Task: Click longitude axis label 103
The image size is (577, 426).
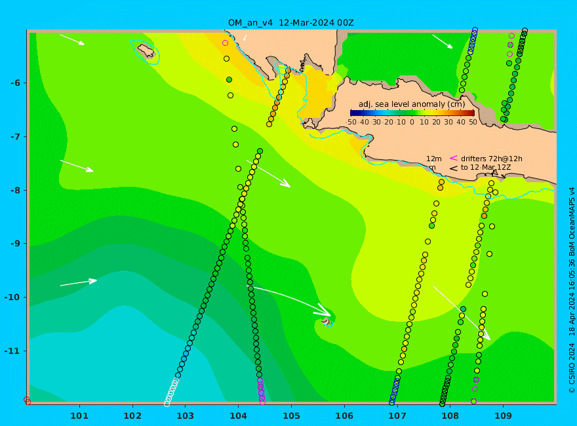Action: (185, 416)
